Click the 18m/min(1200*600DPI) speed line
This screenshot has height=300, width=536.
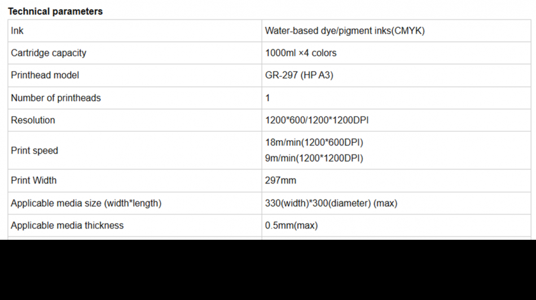pyautogui.click(x=314, y=142)
